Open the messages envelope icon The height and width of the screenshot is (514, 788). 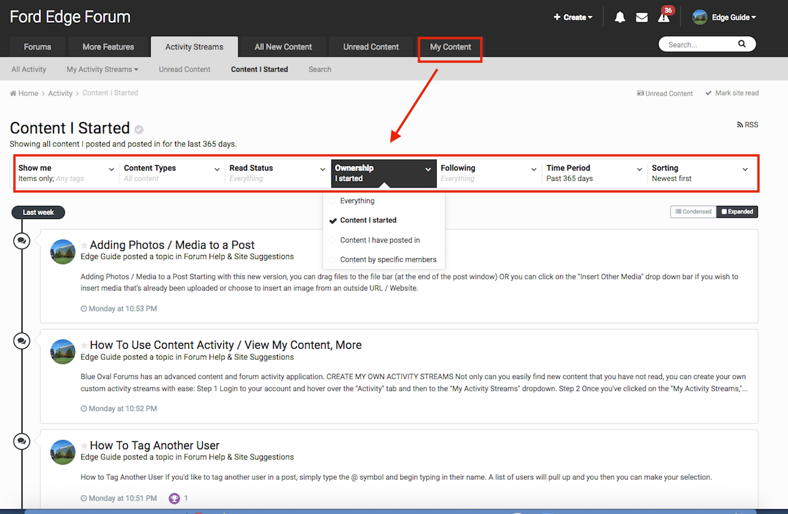642,18
